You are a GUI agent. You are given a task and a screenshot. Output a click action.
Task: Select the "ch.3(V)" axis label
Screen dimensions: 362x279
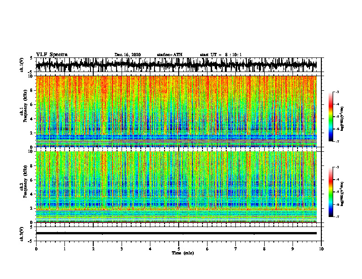21,234
